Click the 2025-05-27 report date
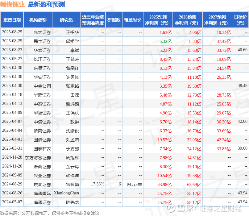 tap(12, 59)
